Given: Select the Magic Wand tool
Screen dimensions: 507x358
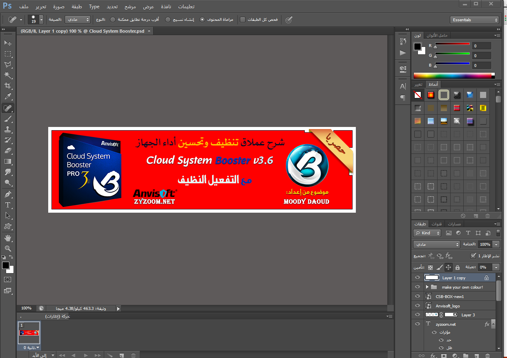Looking at the screenshot, I should tap(8, 75).
